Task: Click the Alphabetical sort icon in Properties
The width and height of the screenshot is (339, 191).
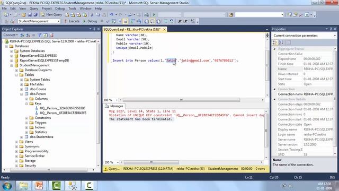Action: (281, 42)
